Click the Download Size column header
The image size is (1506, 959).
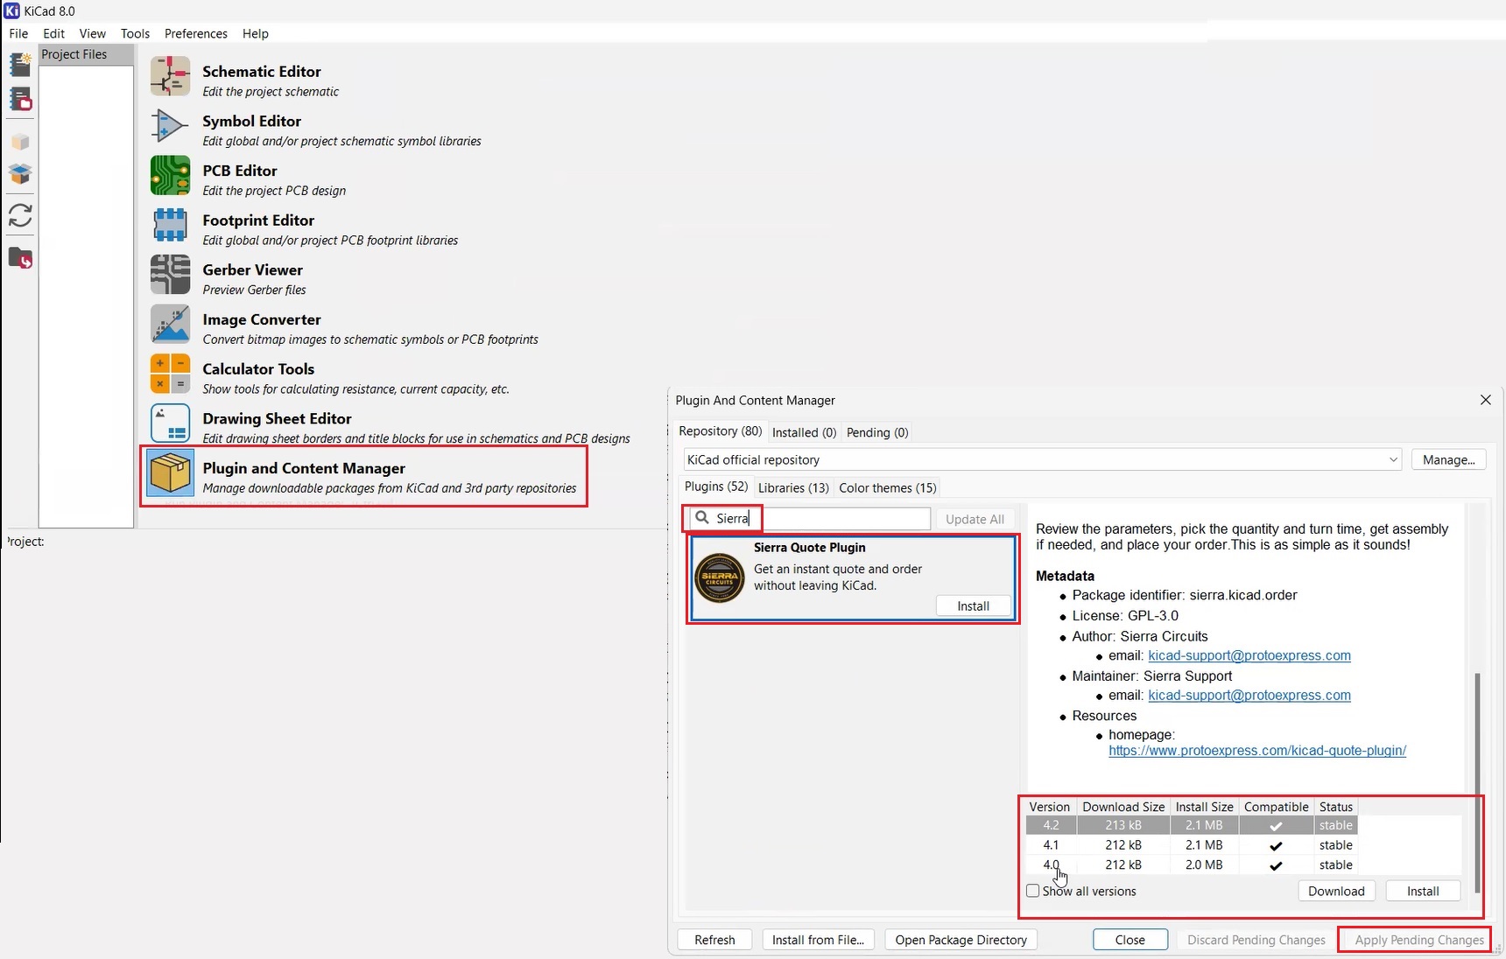tap(1123, 807)
